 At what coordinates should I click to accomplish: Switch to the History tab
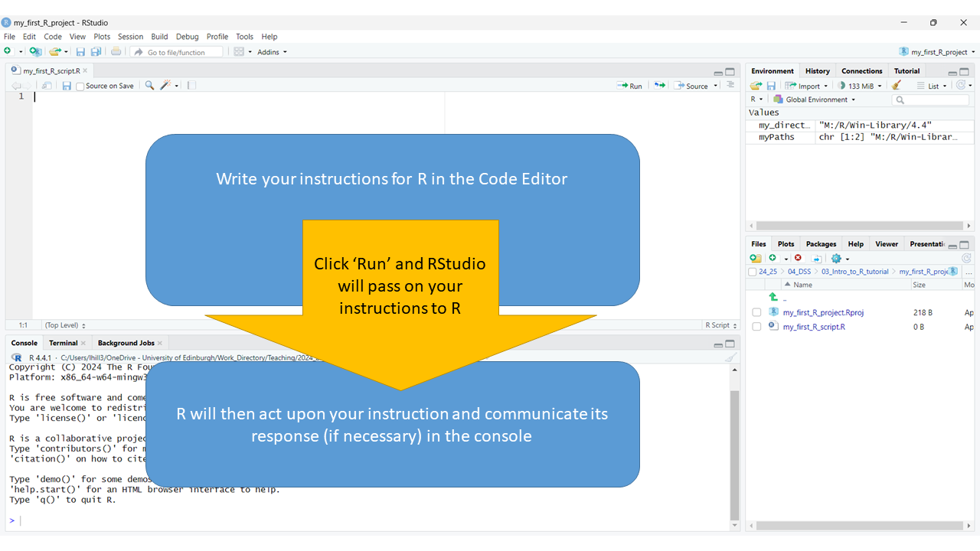tap(817, 71)
